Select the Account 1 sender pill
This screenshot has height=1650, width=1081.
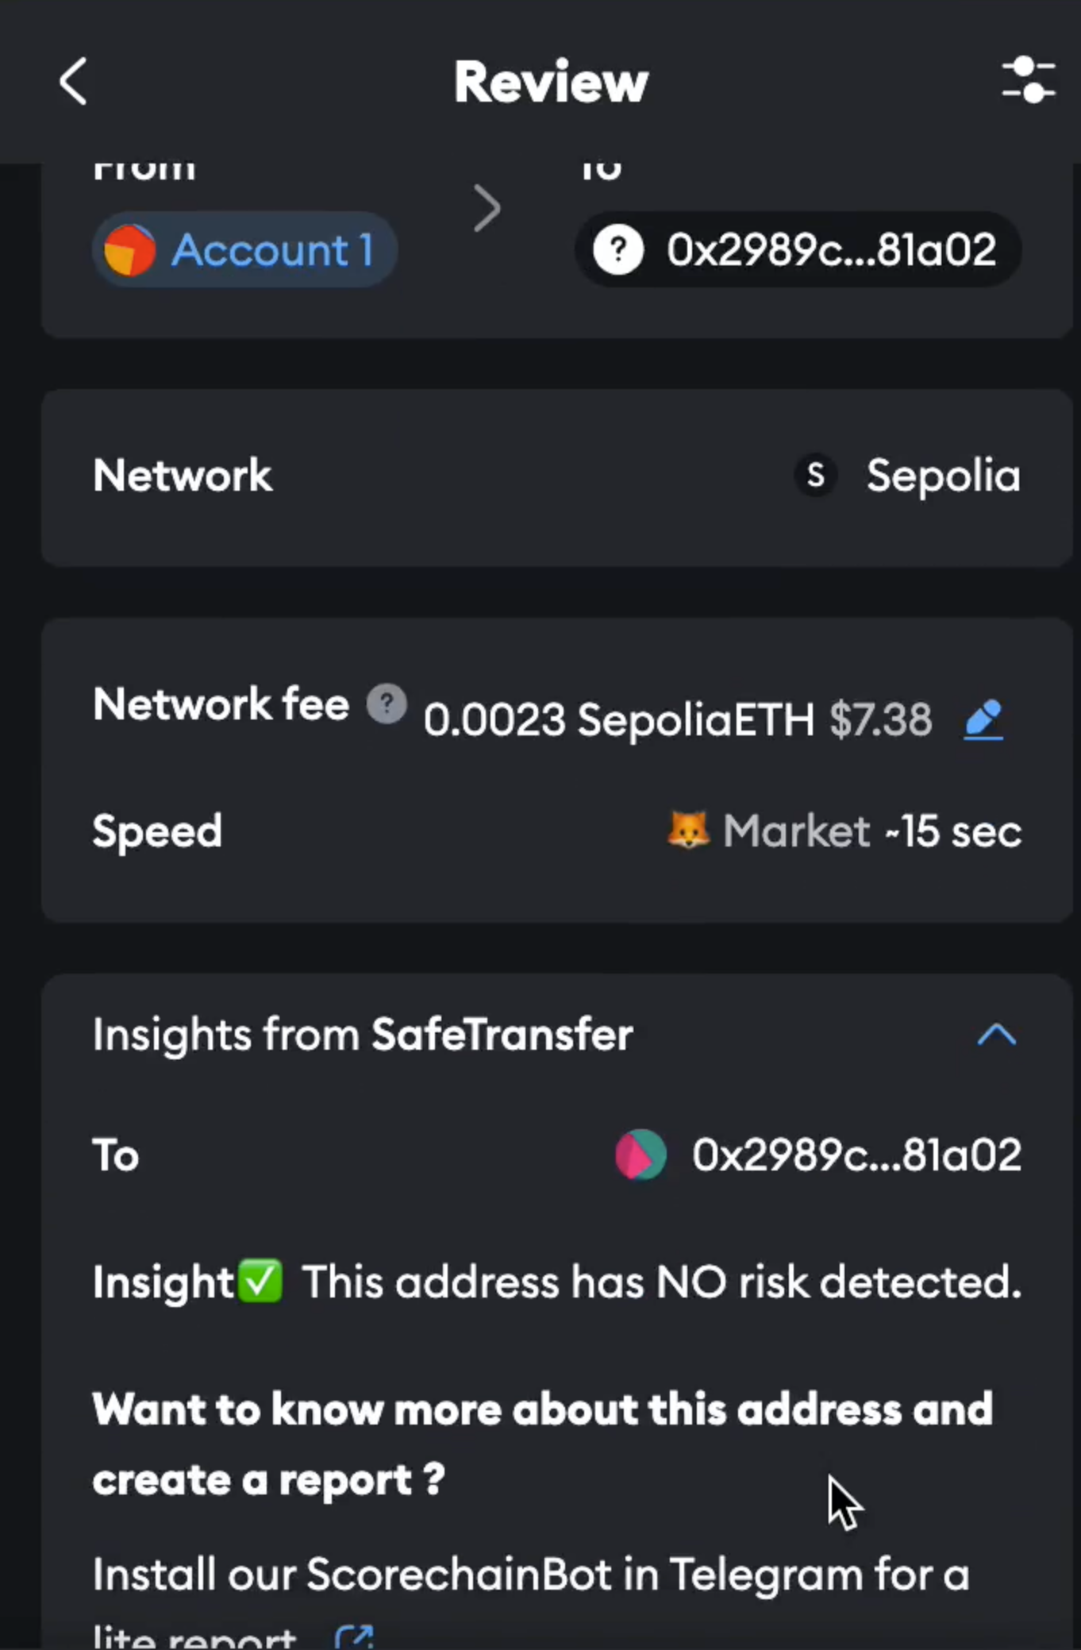coord(244,250)
